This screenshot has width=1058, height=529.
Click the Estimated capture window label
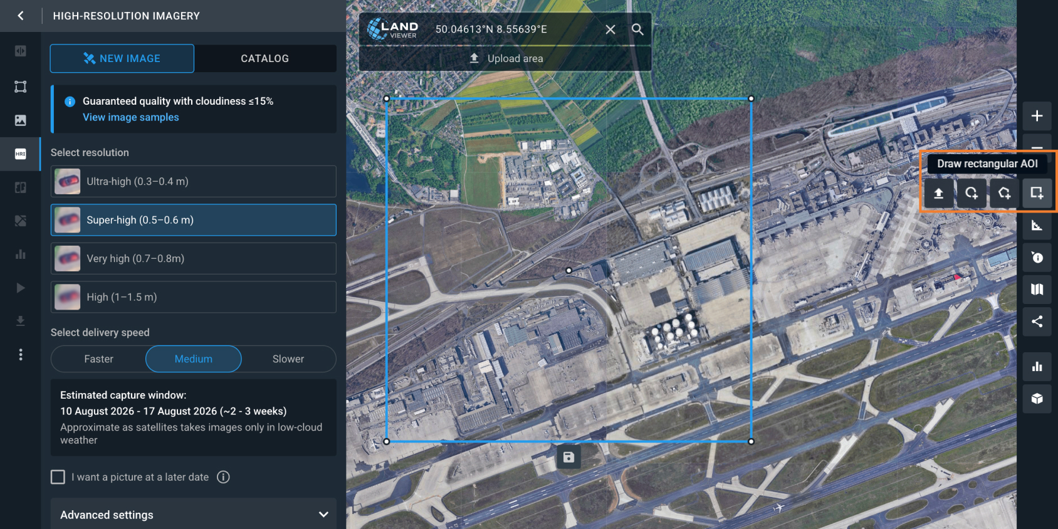[x=123, y=395]
